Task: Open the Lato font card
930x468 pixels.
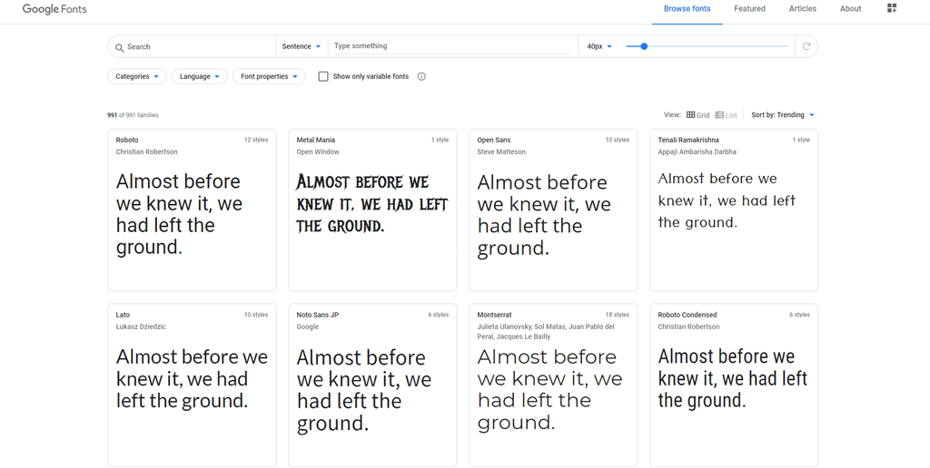Action: (193, 385)
